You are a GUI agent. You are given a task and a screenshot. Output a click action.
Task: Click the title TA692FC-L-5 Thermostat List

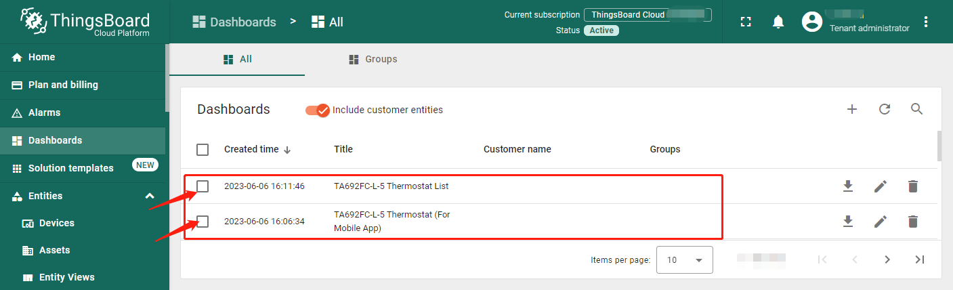coord(391,186)
